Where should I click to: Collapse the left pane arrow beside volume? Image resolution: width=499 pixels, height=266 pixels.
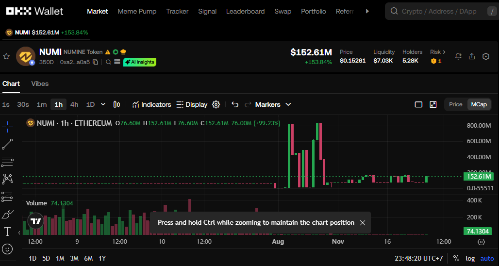(x=19, y=233)
